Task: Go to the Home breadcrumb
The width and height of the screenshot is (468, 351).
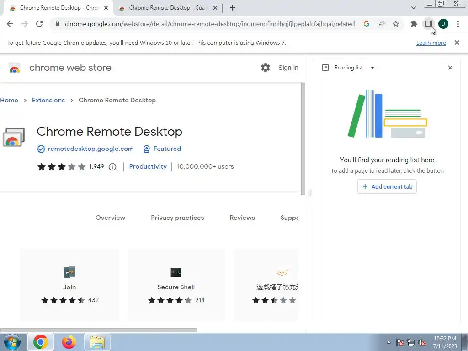Action: coord(9,100)
